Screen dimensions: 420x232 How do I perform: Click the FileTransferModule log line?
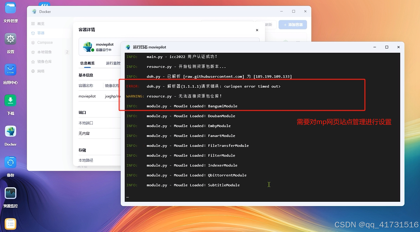[188, 146]
